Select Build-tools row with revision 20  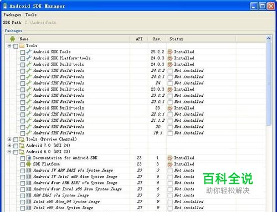tap(136, 127)
